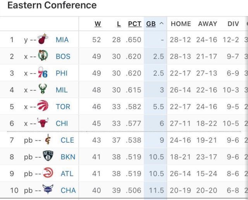Click the Milwaukee Bucks logo

click(43, 90)
